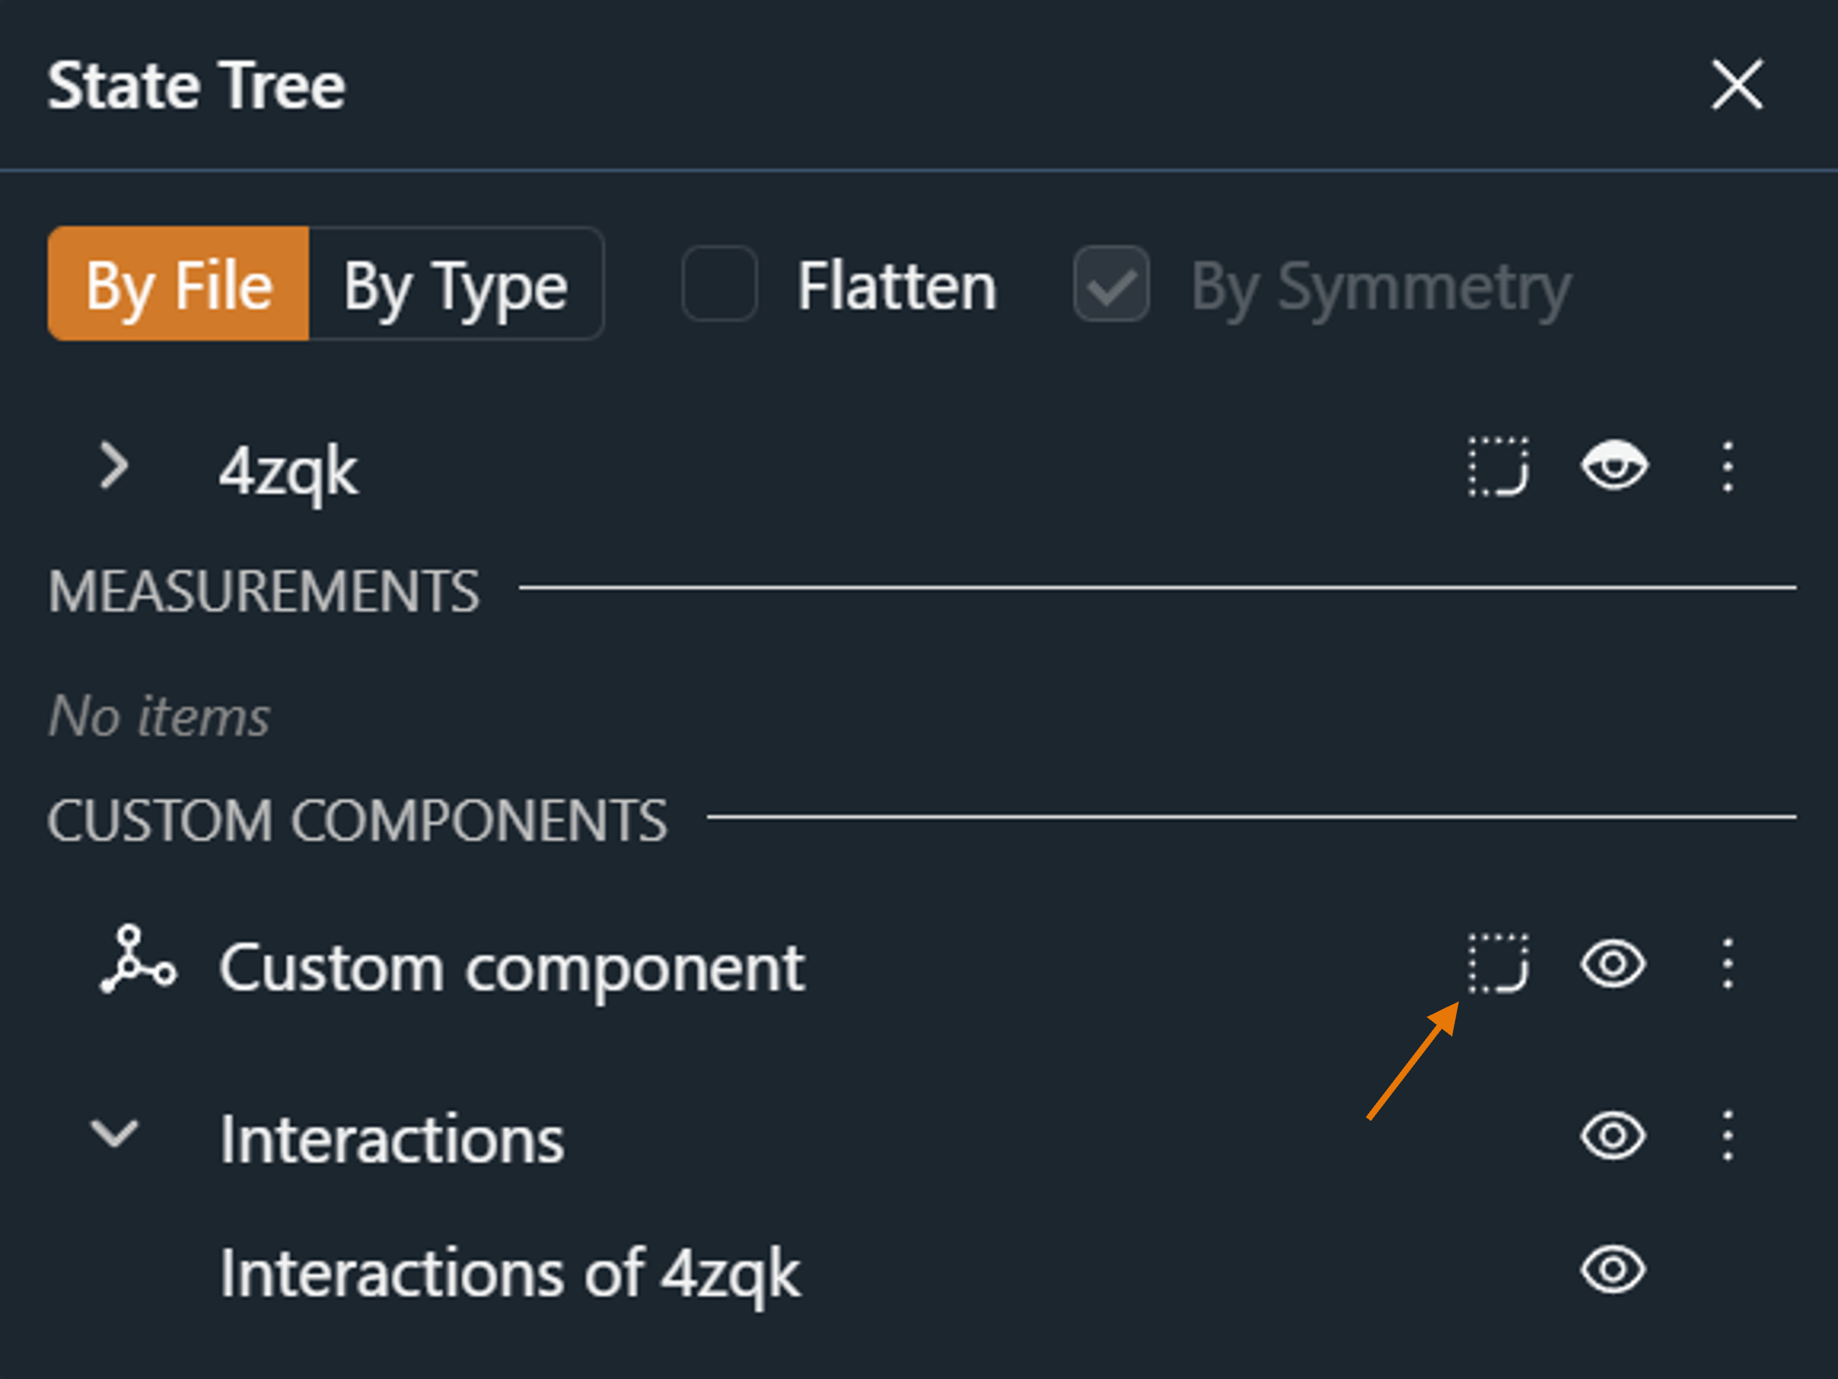The image size is (1838, 1379).
Task: Close the State Tree panel
Action: pos(1736,84)
